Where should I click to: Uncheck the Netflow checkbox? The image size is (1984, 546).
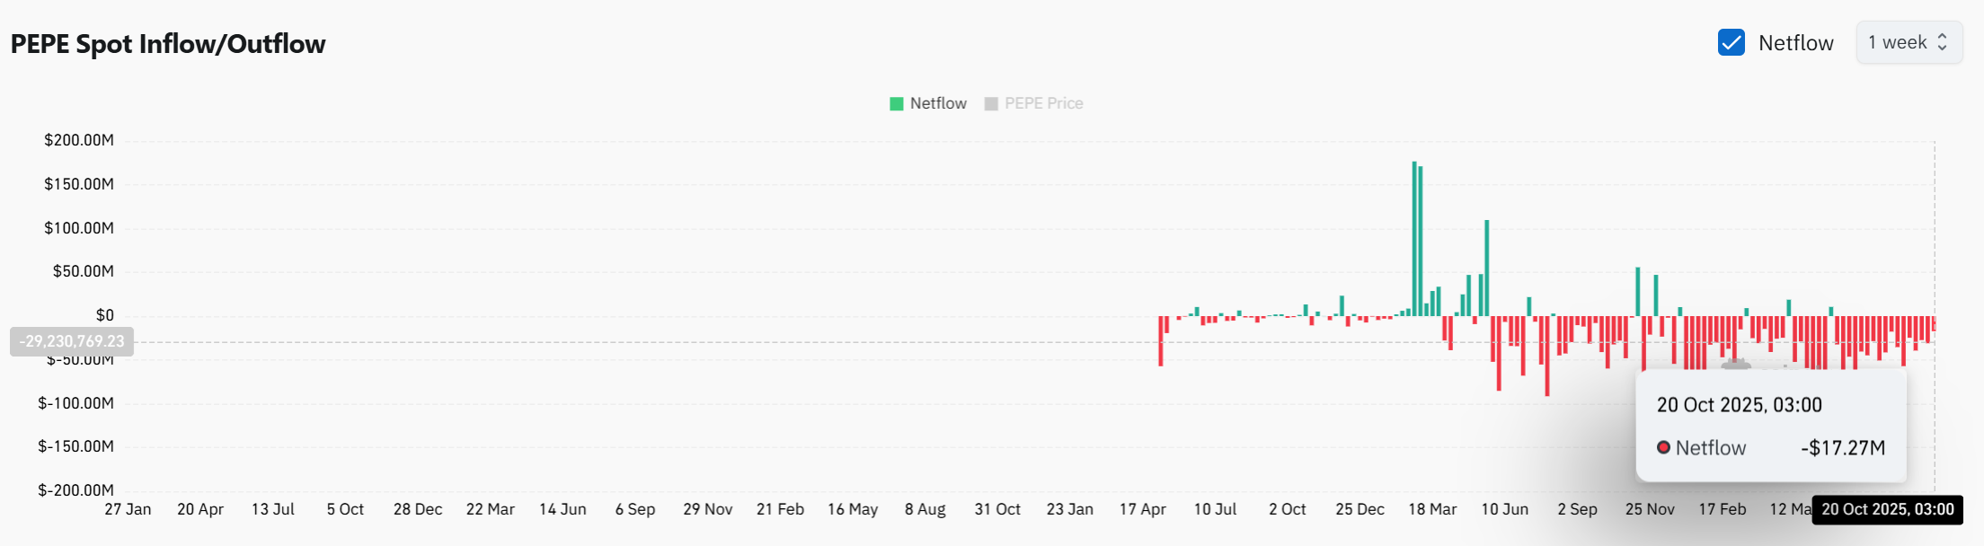pos(1731,42)
